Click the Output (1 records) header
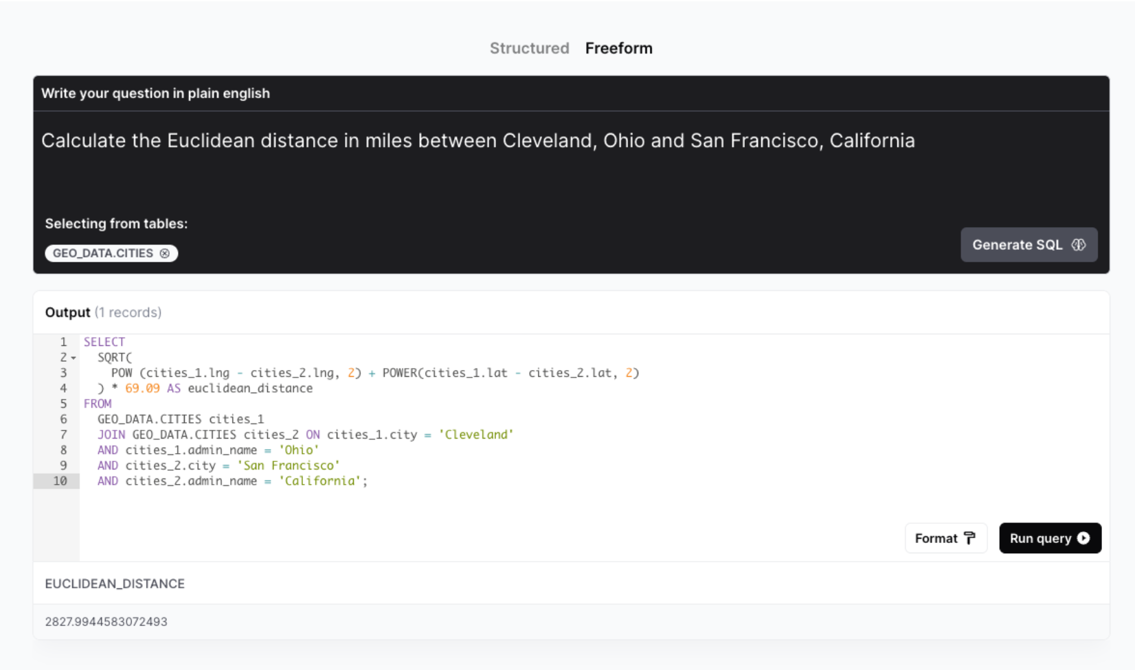Screen dimensions: 1135x670 (x=103, y=312)
